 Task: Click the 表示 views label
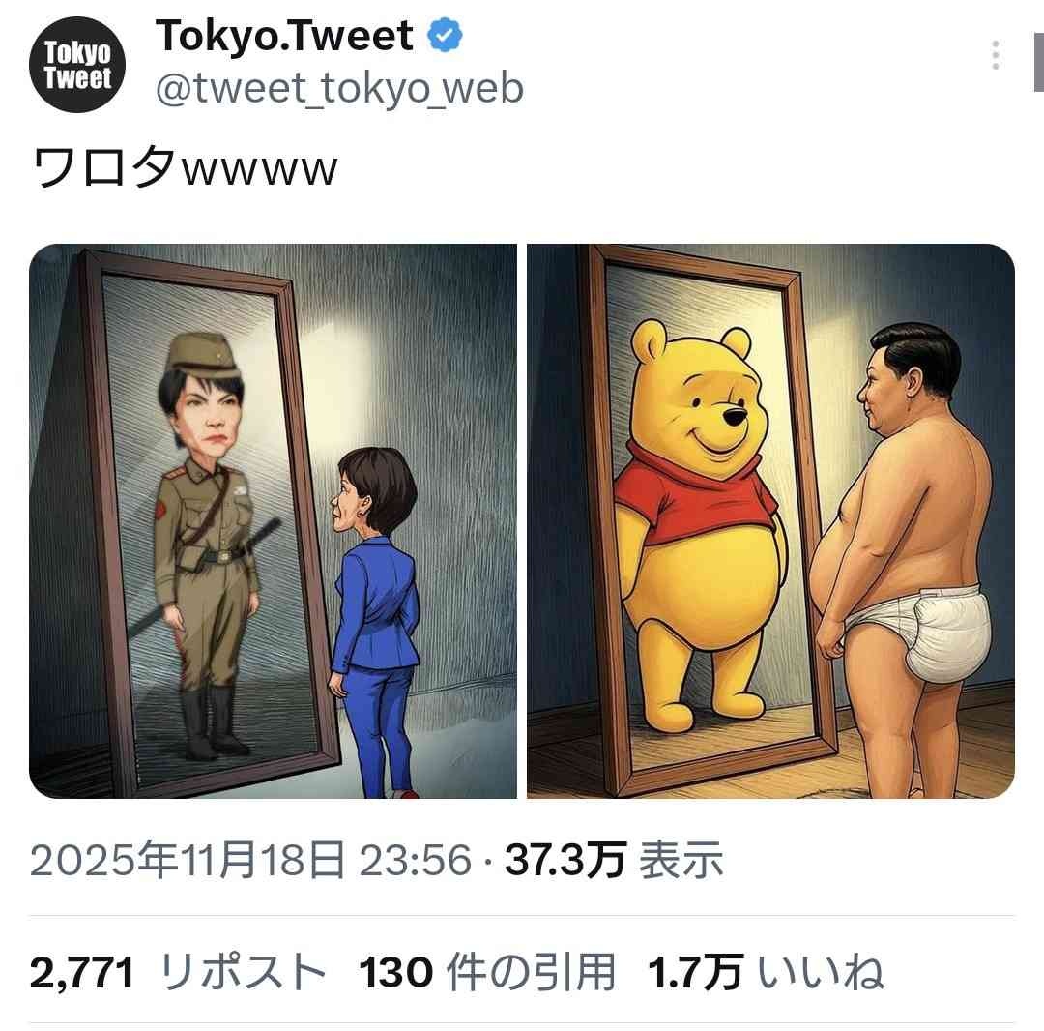click(681, 860)
